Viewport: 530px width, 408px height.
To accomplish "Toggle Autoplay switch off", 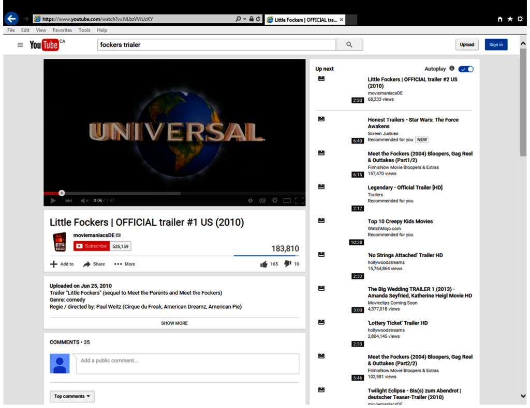I will click(x=466, y=69).
